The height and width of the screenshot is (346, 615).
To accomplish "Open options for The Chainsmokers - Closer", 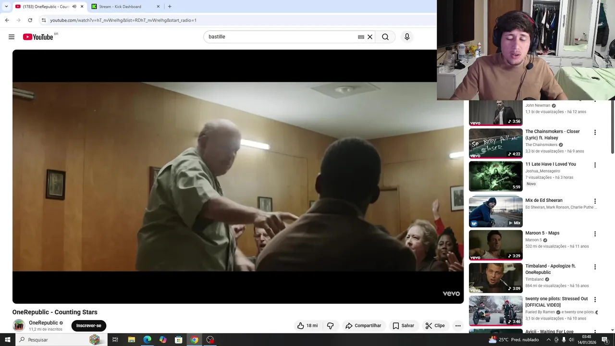I will [595, 133].
